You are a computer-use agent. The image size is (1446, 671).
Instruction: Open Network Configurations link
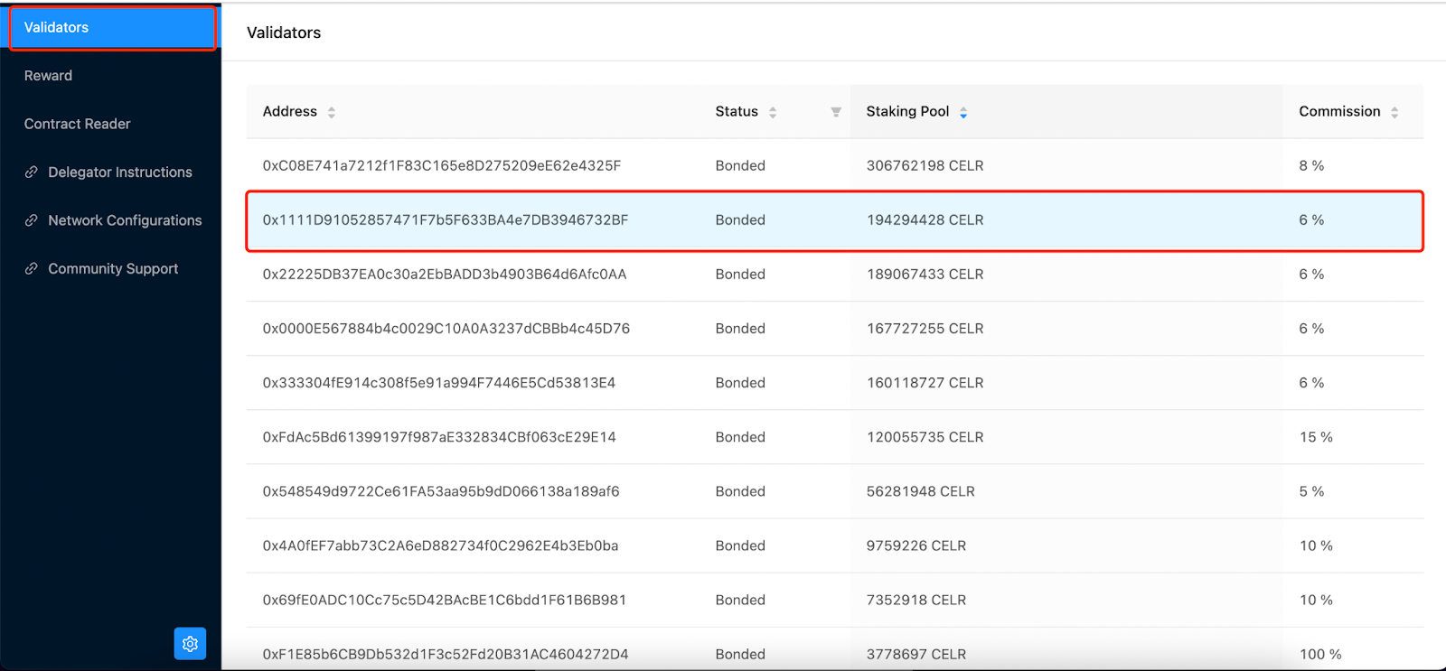tap(125, 220)
